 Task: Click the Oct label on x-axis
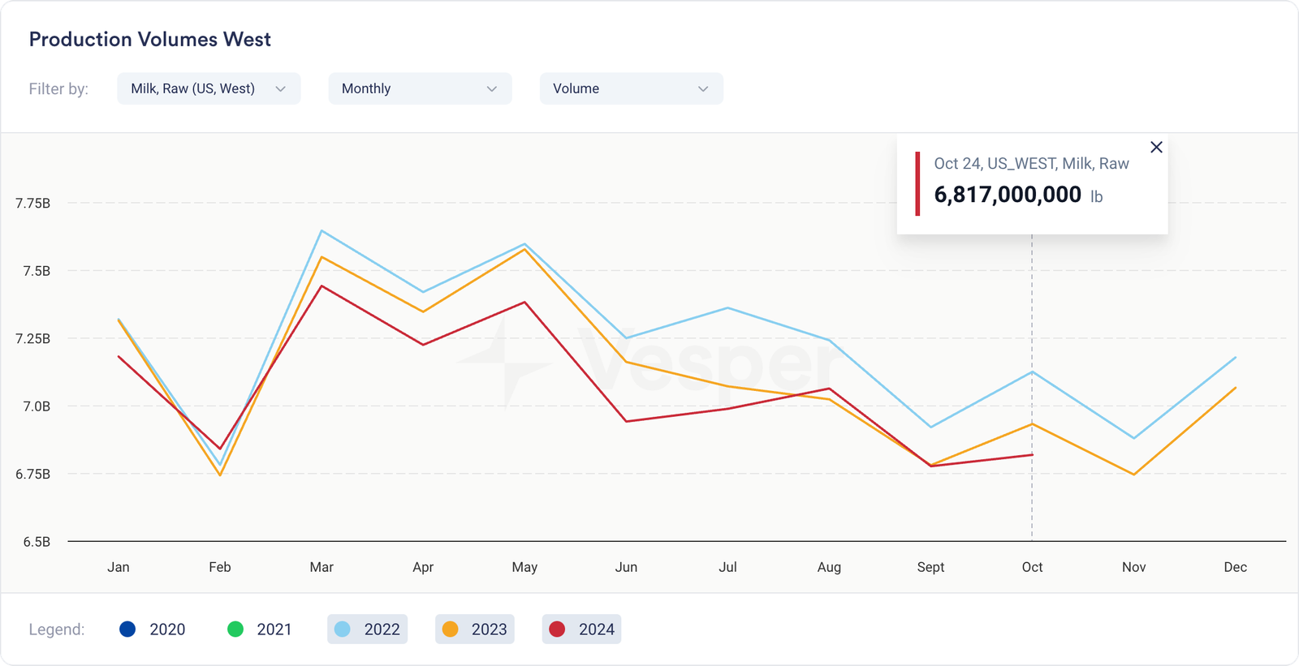point(1032,567)
